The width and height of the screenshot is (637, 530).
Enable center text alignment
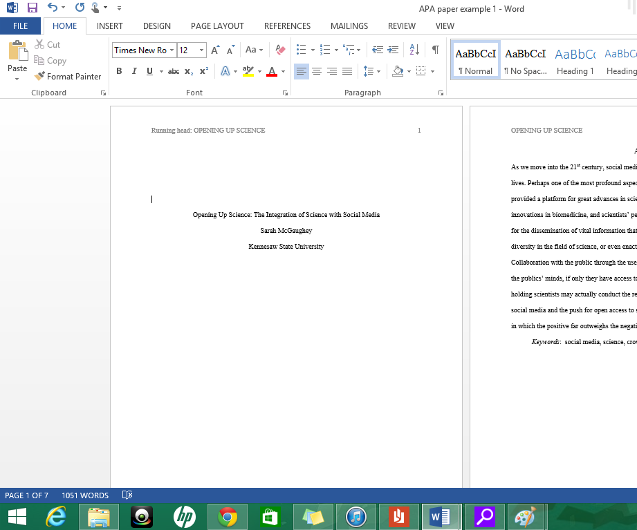point(317,71)
